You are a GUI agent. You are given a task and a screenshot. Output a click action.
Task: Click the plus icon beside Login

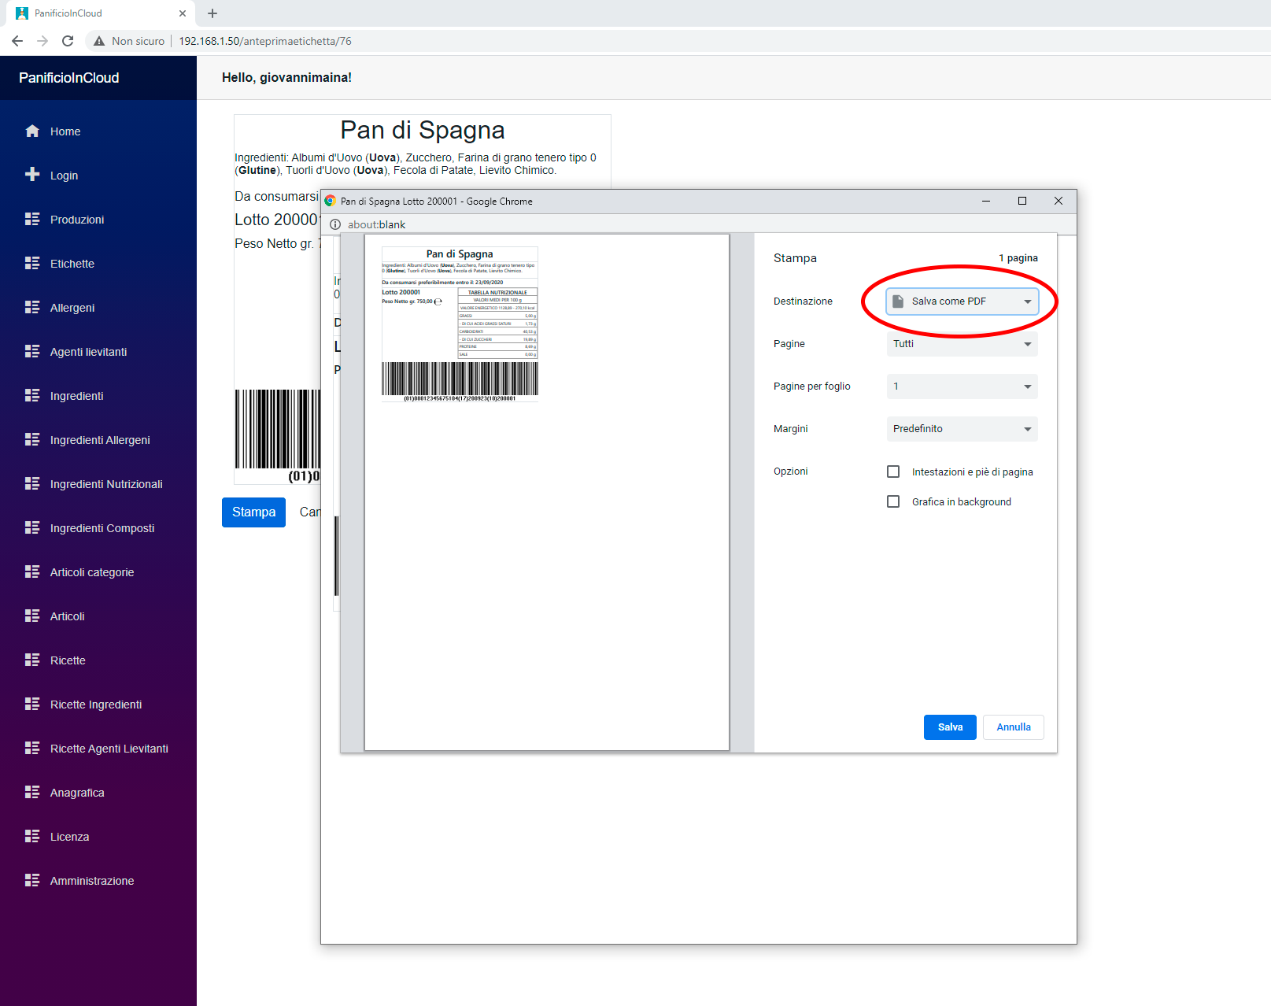[x=32, y=175]
